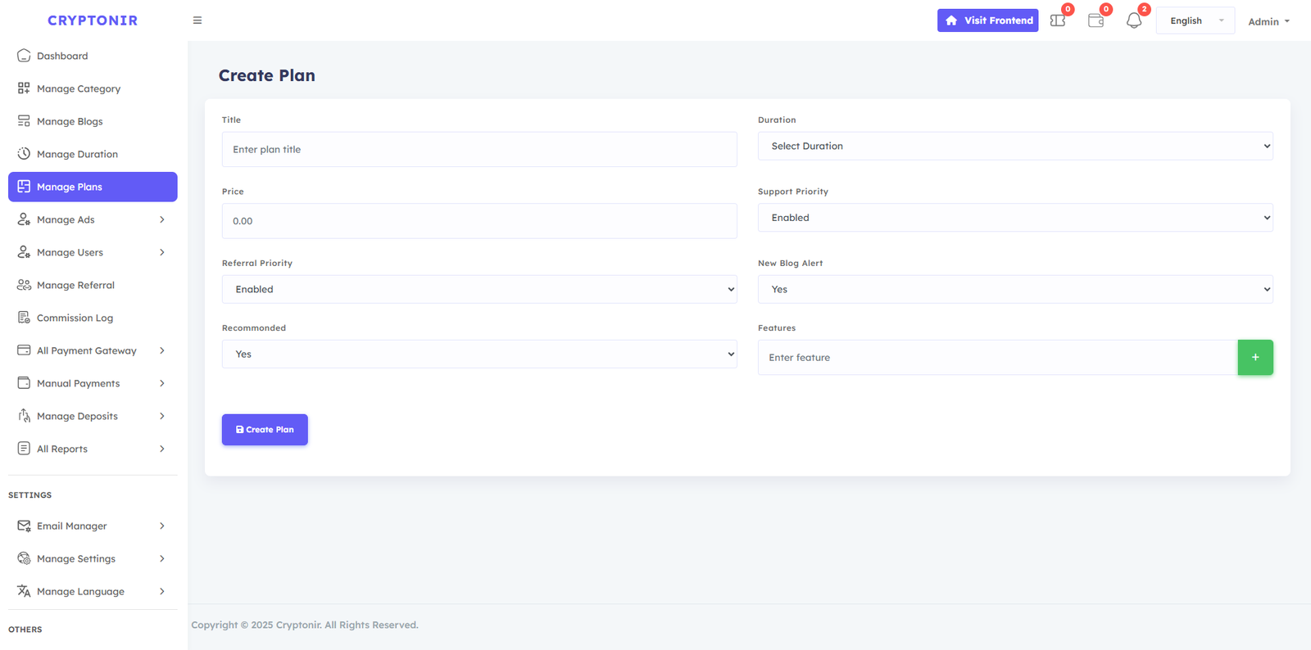Expand the Manage Ads submenu
Viewport: 1311px width, 650px height.
point(161,219)
